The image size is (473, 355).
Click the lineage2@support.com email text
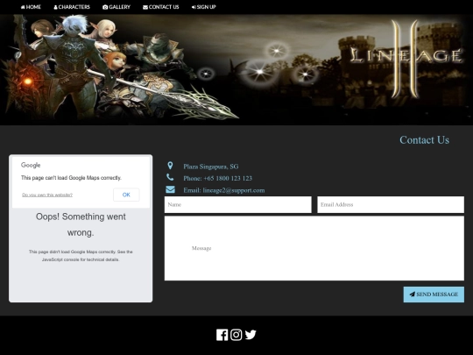click(234, 190)
